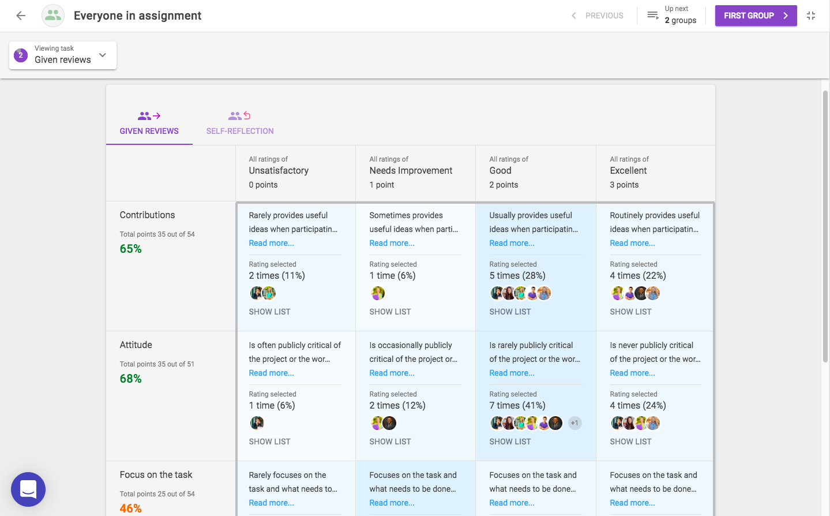Click Previous to go back a group
830x516 pixels.
click(598, 16)
